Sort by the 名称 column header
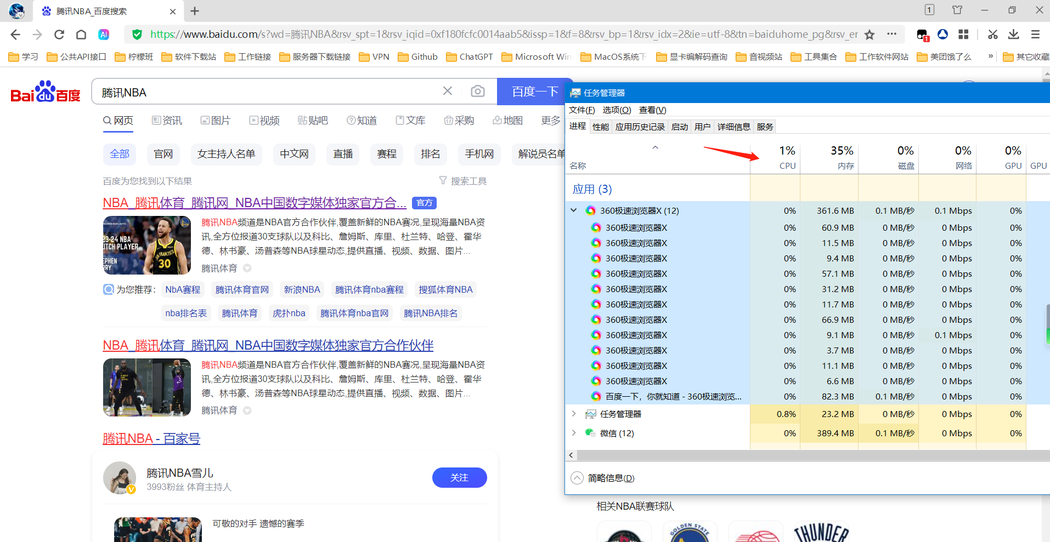The width and height of the screenshot is (1050, 542). pyautogui.click(x=657, y=157)
